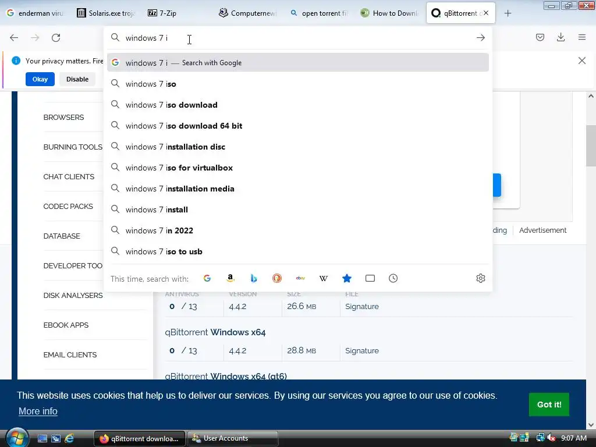Open the EBOOK APPS category
The image size is (596, 447).
point(66,325)
